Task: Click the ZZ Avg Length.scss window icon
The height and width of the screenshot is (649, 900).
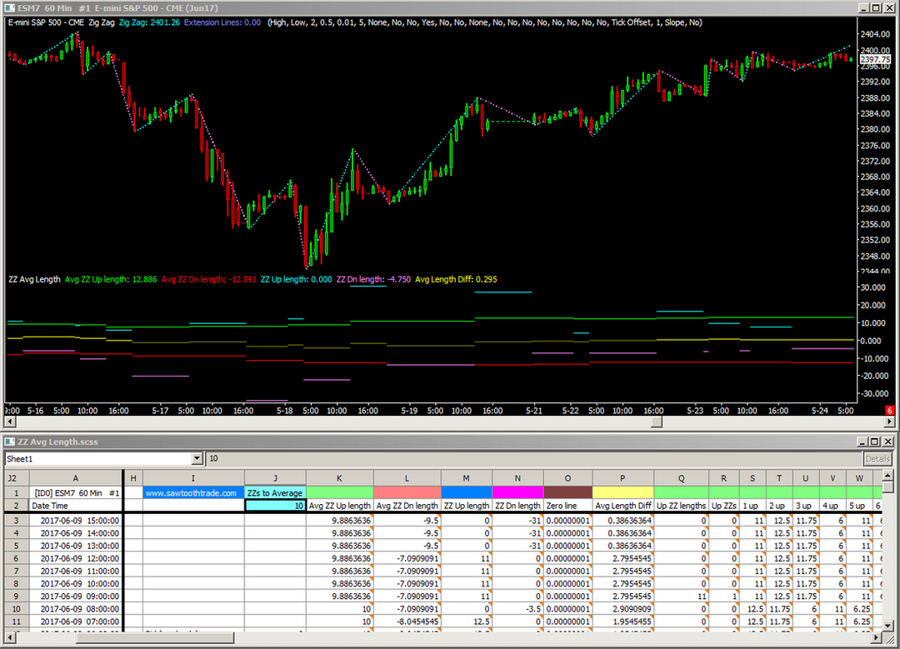Action: 7,442
